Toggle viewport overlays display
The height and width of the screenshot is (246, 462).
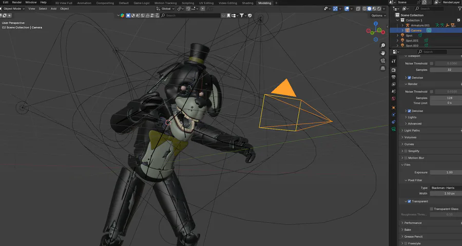pyautogui.click(x=347, y=9)
